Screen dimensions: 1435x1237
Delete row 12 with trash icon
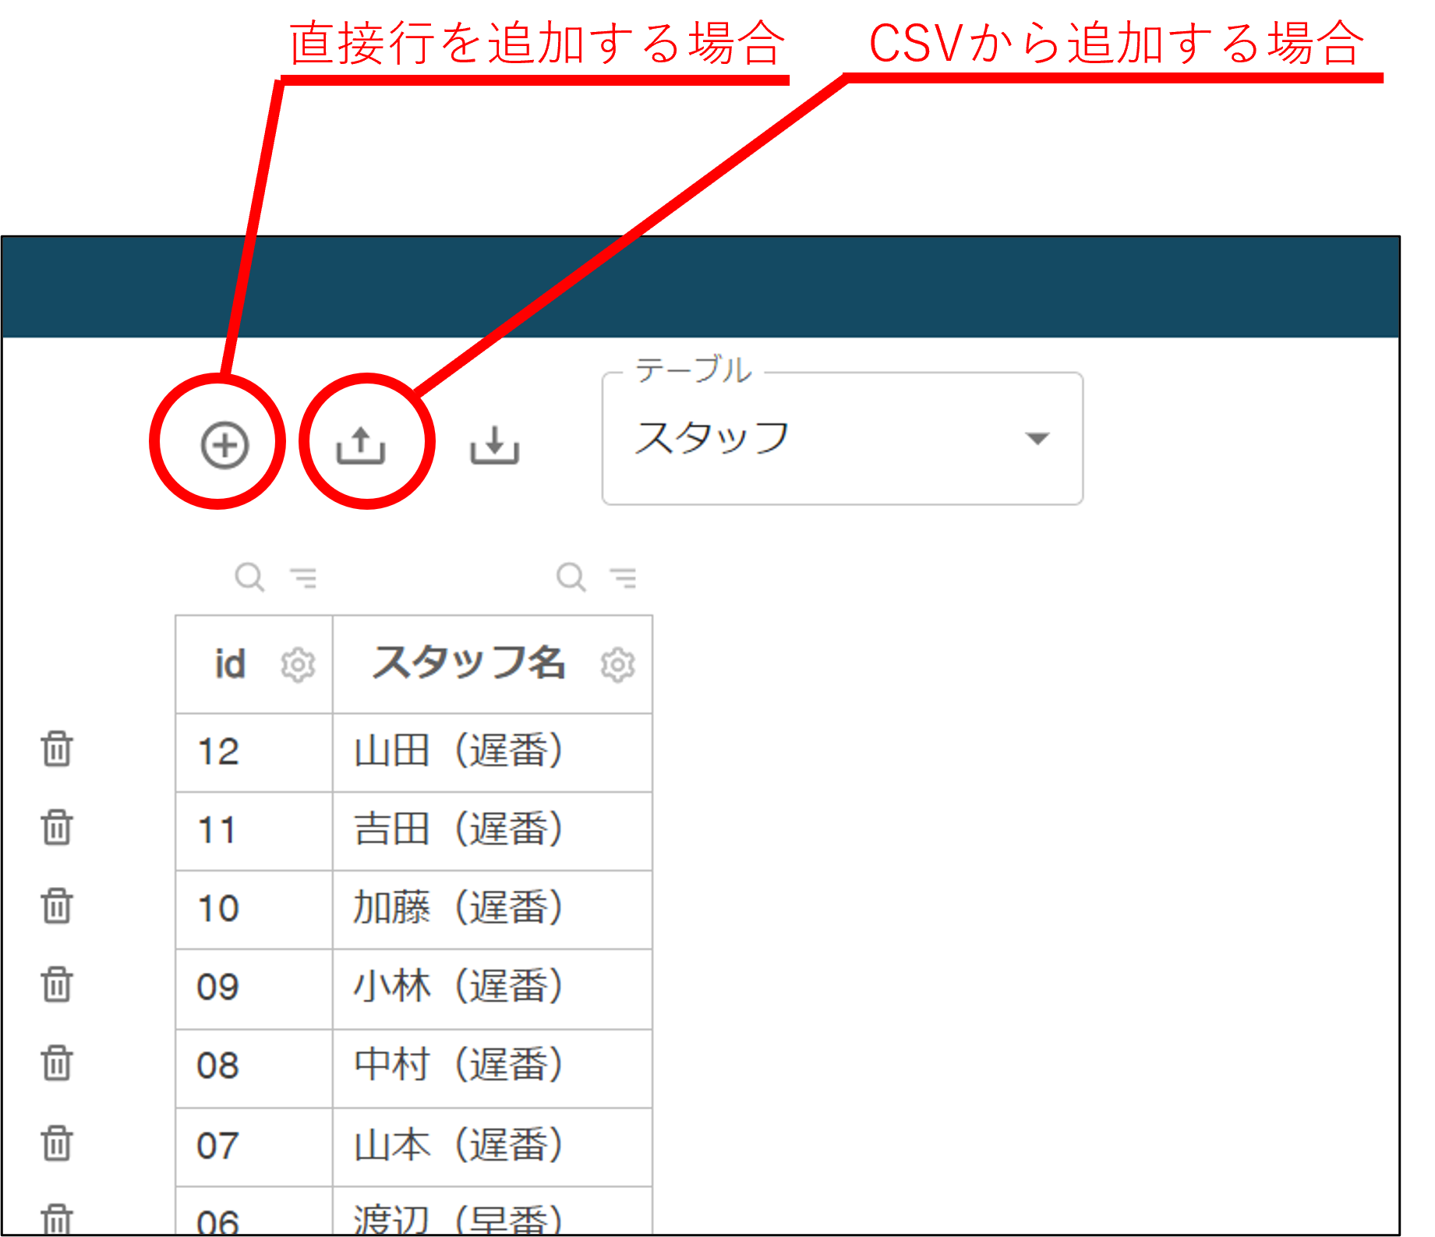57,749
